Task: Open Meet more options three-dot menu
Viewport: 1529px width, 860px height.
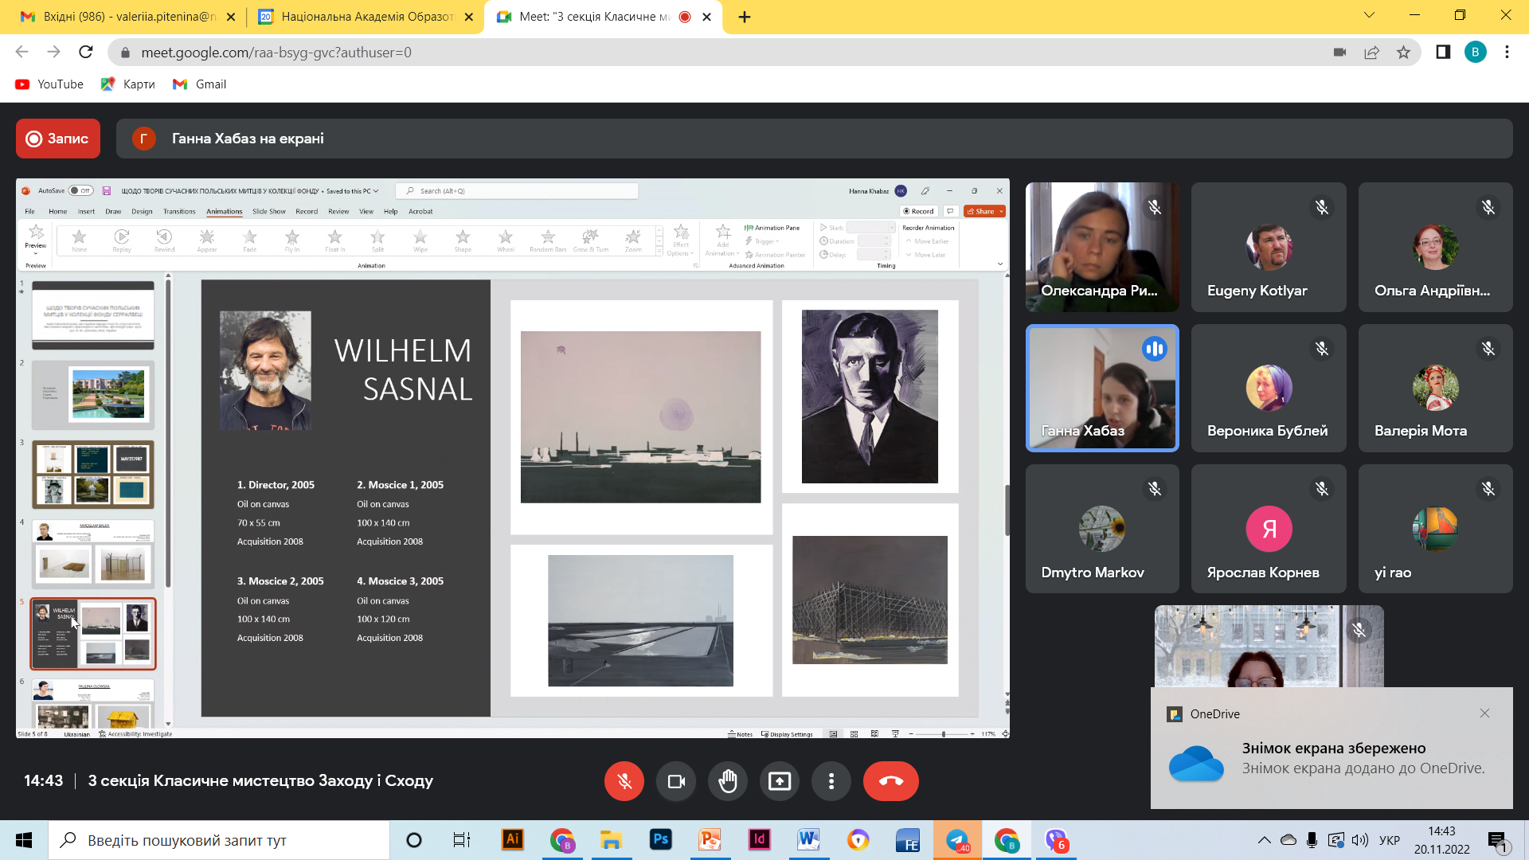Action: (831, 781)
